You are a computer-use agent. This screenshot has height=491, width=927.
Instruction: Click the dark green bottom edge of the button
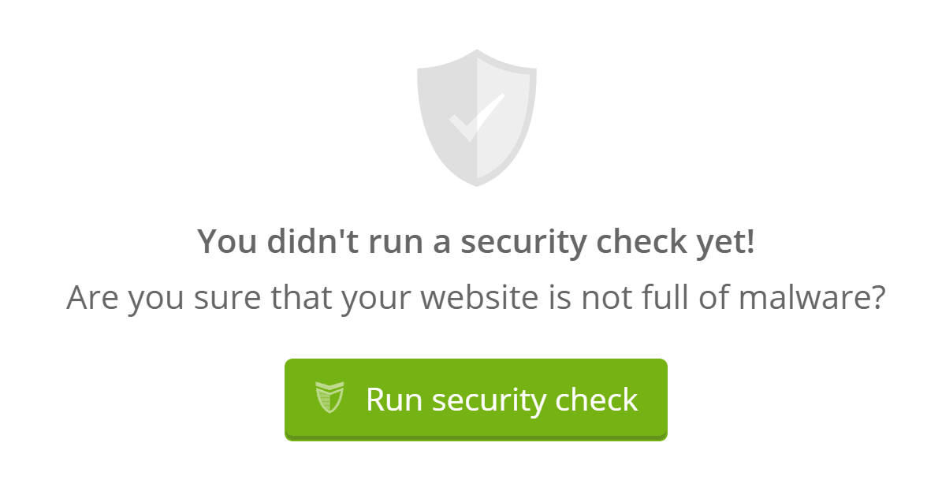(x=476, y=437)
